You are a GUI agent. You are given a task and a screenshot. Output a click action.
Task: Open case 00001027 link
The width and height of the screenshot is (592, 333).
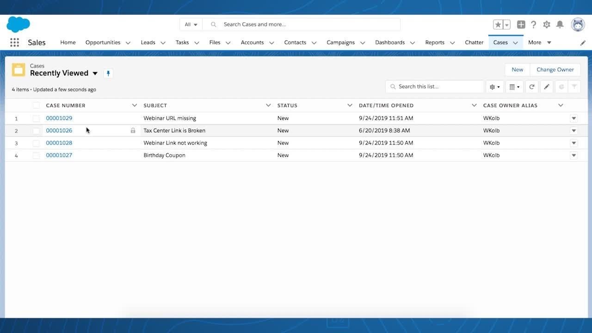[59, 155]
